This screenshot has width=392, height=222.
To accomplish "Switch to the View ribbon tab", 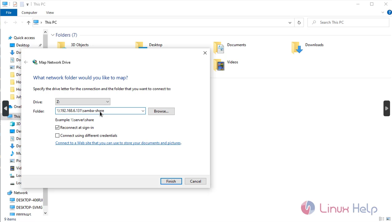I will pyautogui.click(x=50, y=12).
